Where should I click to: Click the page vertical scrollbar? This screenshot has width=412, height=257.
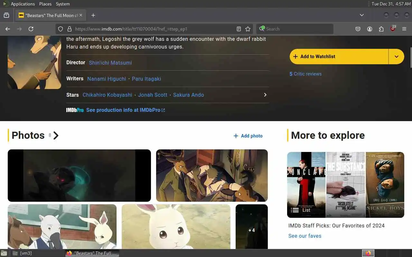(410, 58)
